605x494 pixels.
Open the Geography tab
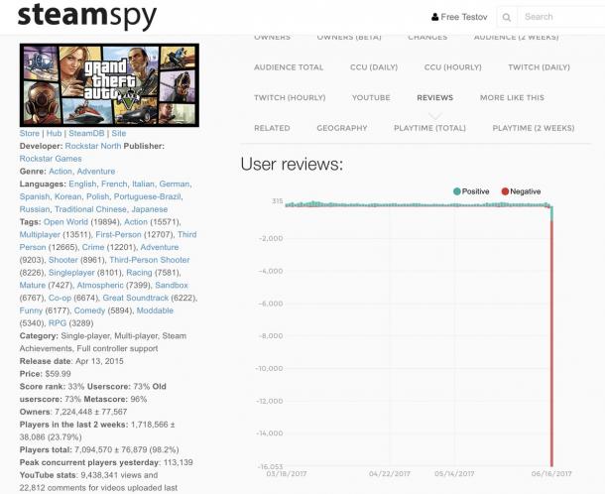[342, 128]
